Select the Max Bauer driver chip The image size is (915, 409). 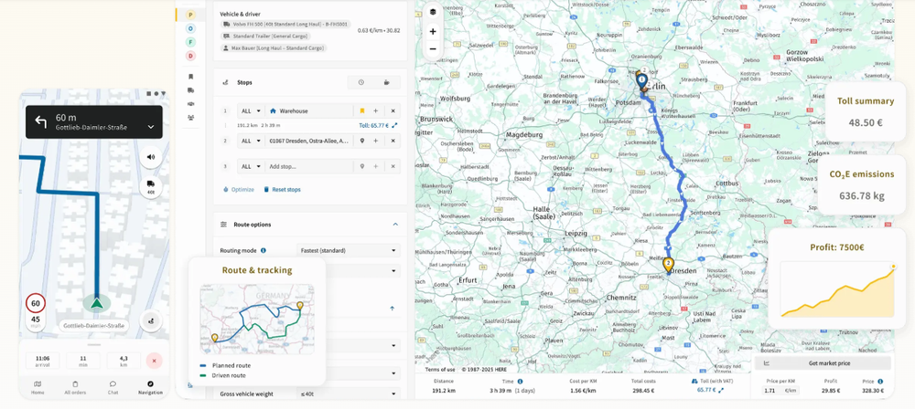[274, 48]
